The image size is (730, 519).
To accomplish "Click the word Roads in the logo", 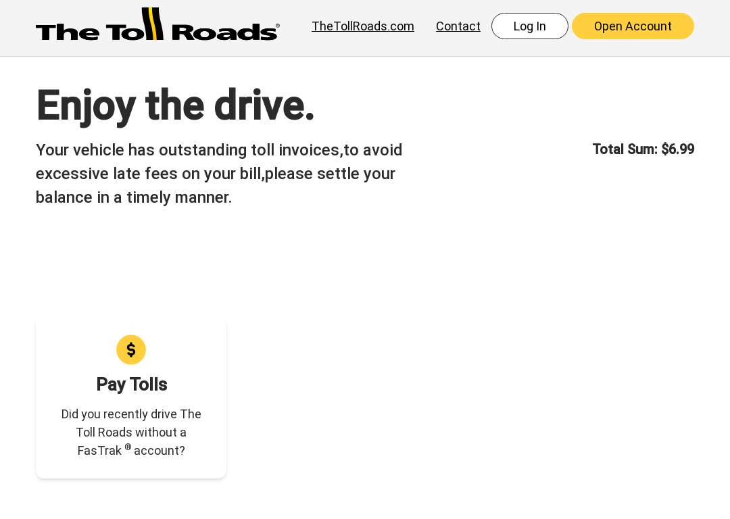I will coord(224,32).
